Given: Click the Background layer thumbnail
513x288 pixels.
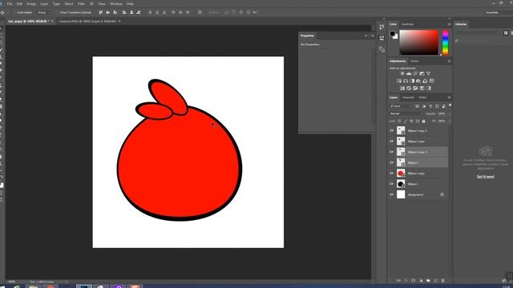Looking at the screenshot, I should (401, 194).
